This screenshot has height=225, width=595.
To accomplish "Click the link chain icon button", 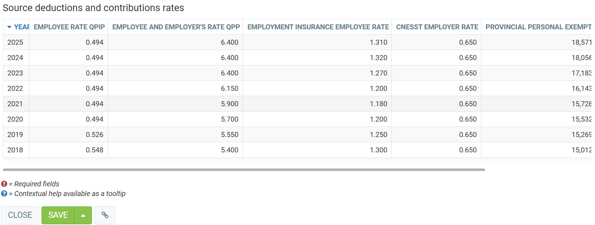I will coord(105,215).
